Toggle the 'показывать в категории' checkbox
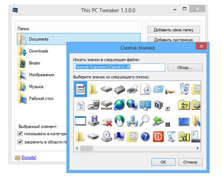The width and height of the screenshot is (222, 183). point(20,134)
